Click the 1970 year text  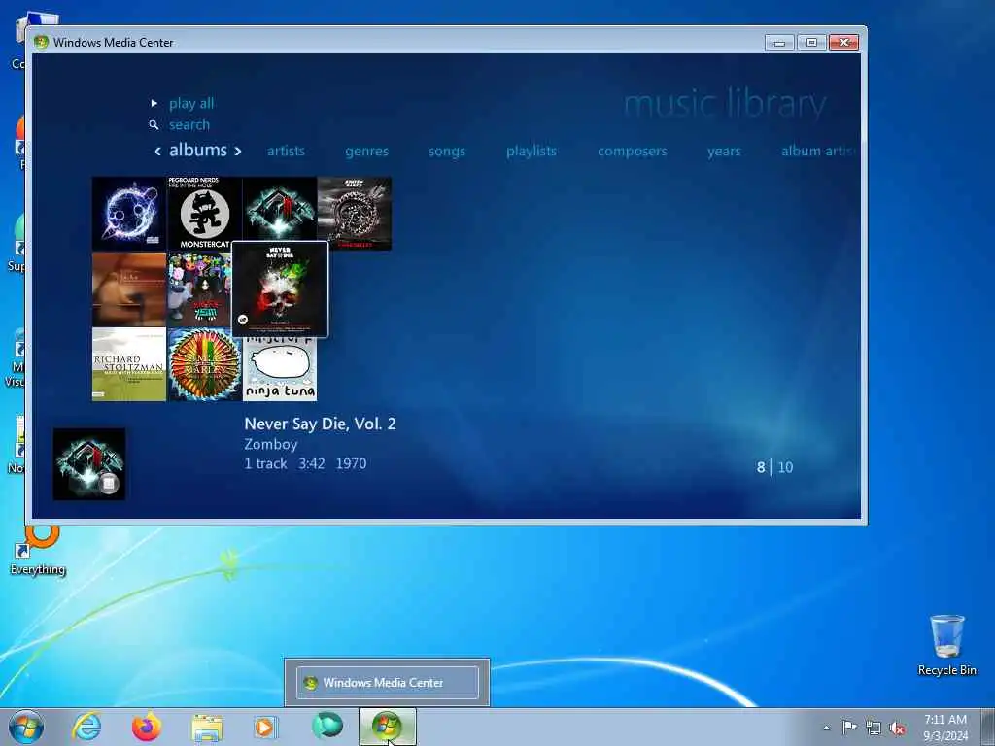[x=351, y=463]
